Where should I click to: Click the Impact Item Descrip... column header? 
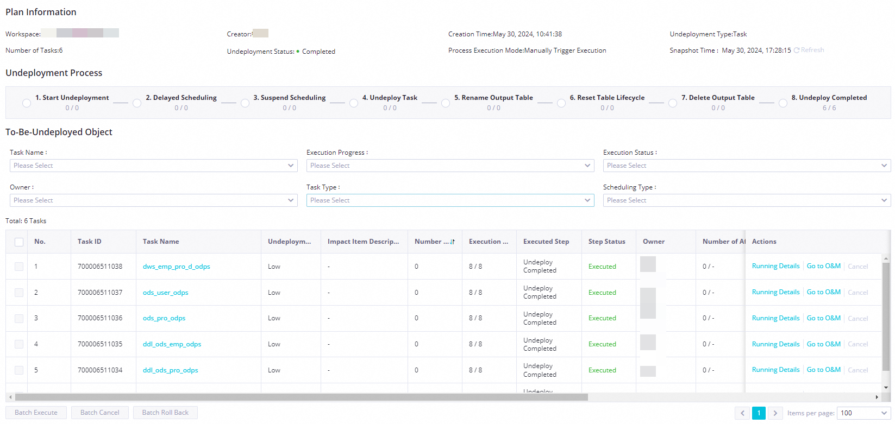coord(364,242)
